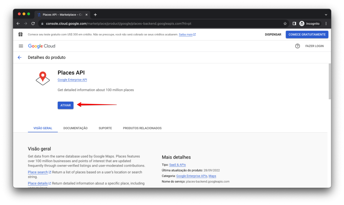Open the help question-mark icon
Viewport: 344px width, 205px height.
click(x=298, y=46)
